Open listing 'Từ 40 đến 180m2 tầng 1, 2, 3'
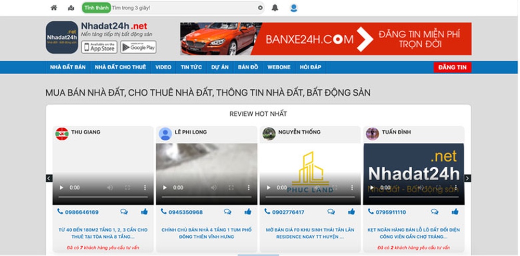Viewport: 520px width, 256px height. point(103,233)
